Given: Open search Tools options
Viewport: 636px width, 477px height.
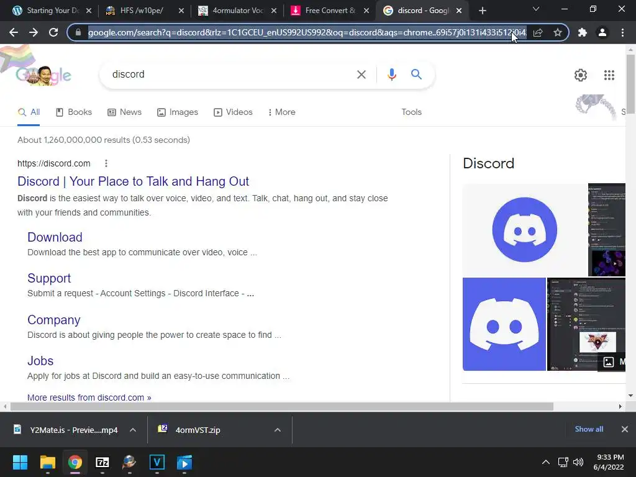Looking at the screenshot, I should (x=411, y=112).
